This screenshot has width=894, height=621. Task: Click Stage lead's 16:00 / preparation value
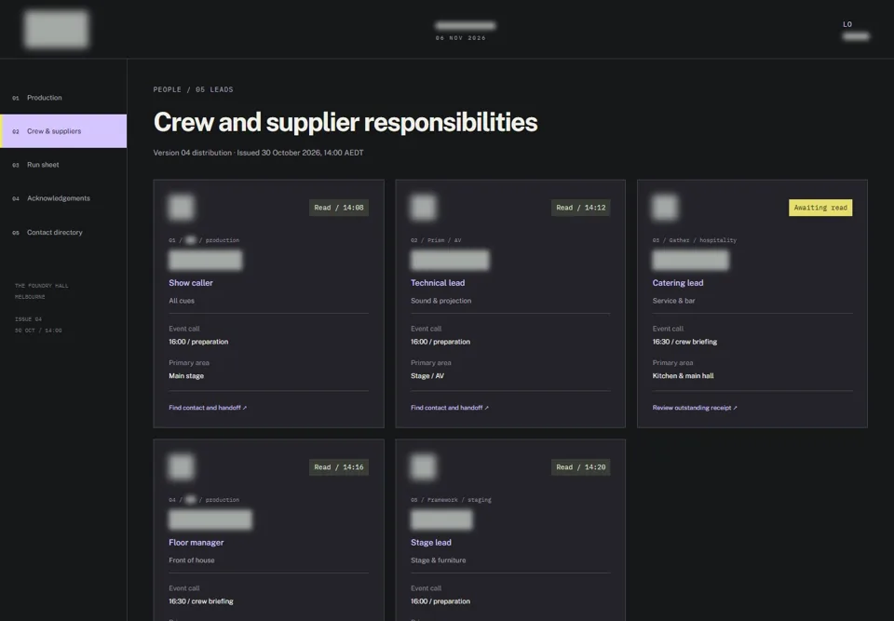point(440,601)
